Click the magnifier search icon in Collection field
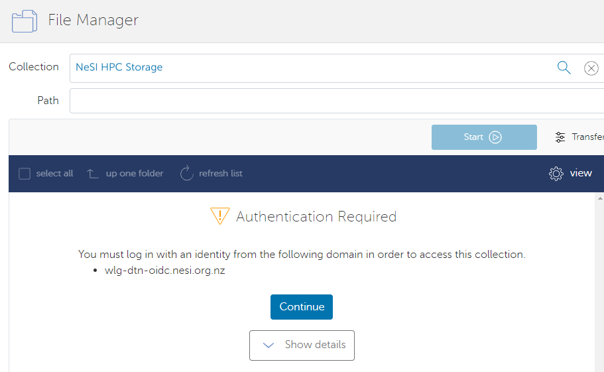This screenshot has height=372, width=604. (564, 68)
